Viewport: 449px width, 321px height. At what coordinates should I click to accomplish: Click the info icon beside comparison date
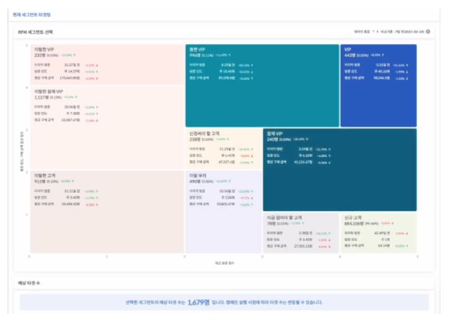pos(428,31)
